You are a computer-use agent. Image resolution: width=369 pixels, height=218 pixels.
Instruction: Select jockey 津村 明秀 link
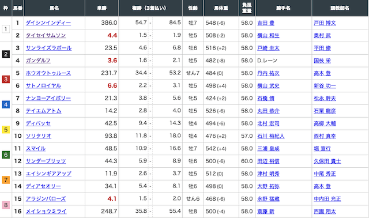(268, 174)
